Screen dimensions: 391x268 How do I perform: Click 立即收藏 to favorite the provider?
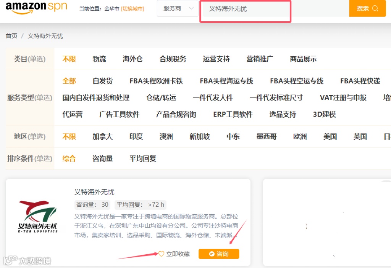pos(178,254)
